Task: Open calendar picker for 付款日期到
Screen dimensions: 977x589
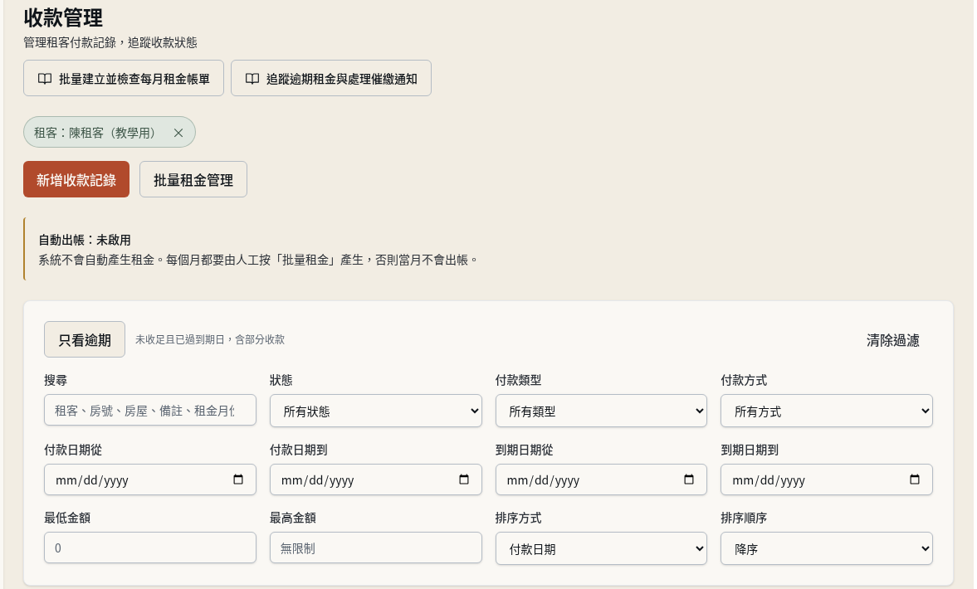Action: click(463, 479)
